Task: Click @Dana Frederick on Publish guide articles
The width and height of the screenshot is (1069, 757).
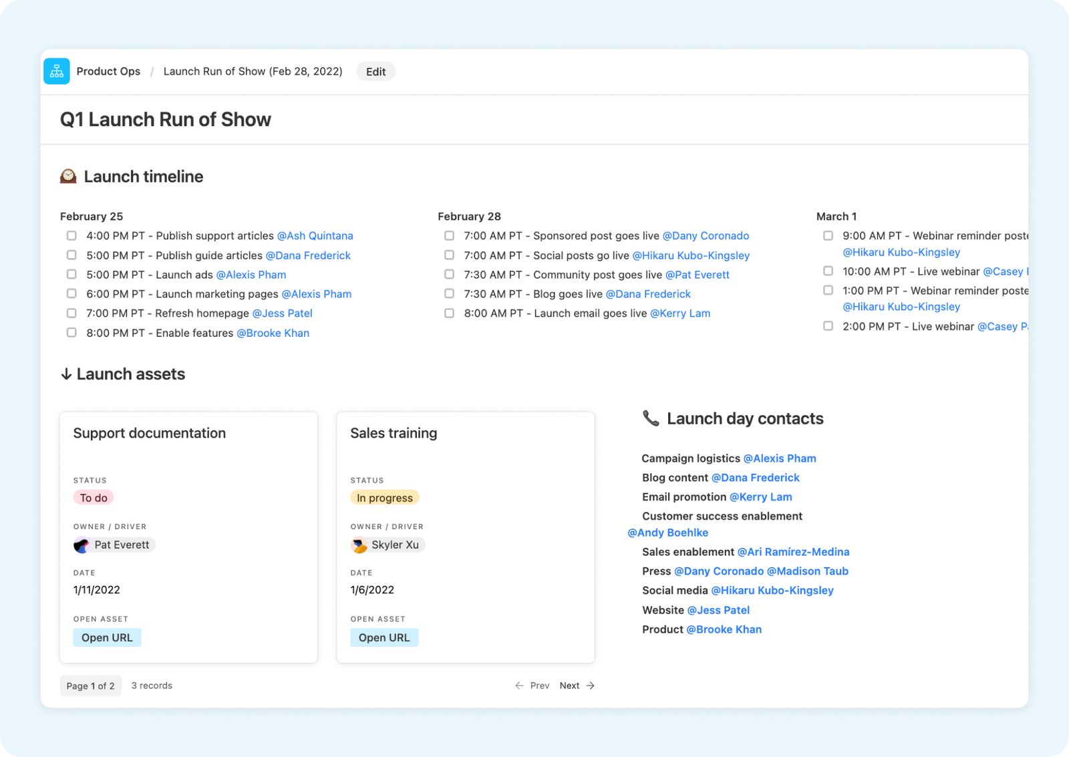Action: click(308, 255)
